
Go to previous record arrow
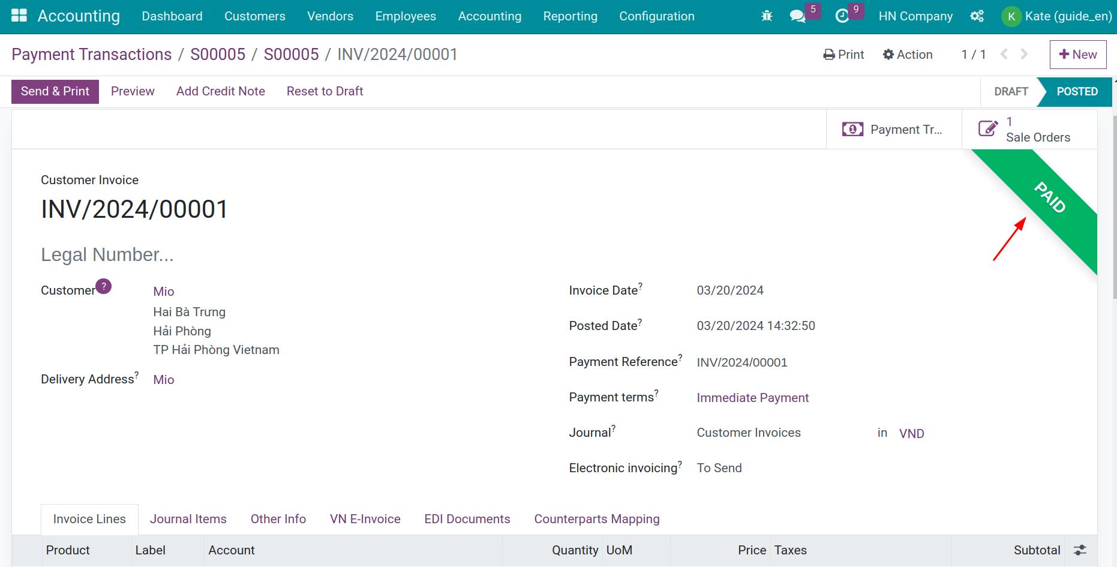point(1004,54)
